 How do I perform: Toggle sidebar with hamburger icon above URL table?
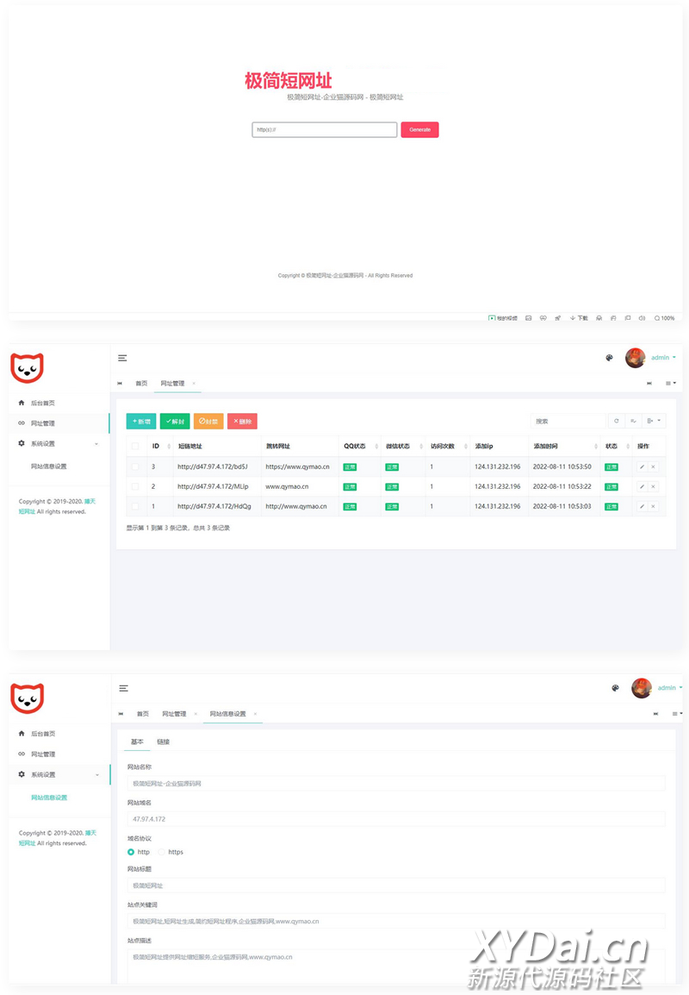pos(123,358)
